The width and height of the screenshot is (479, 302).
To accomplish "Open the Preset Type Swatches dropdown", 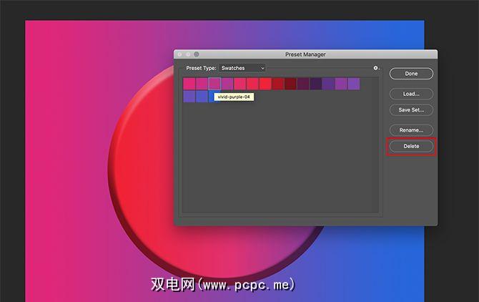I will coord(242,68).
